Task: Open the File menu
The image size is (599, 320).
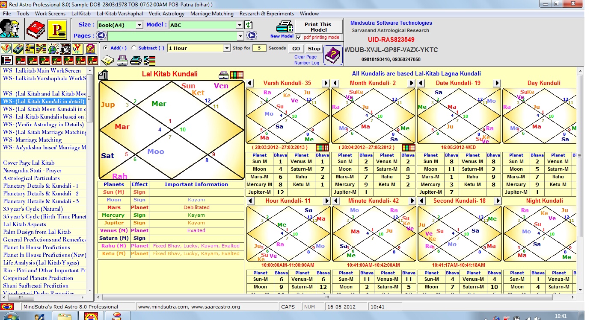Action: [7, 14]
